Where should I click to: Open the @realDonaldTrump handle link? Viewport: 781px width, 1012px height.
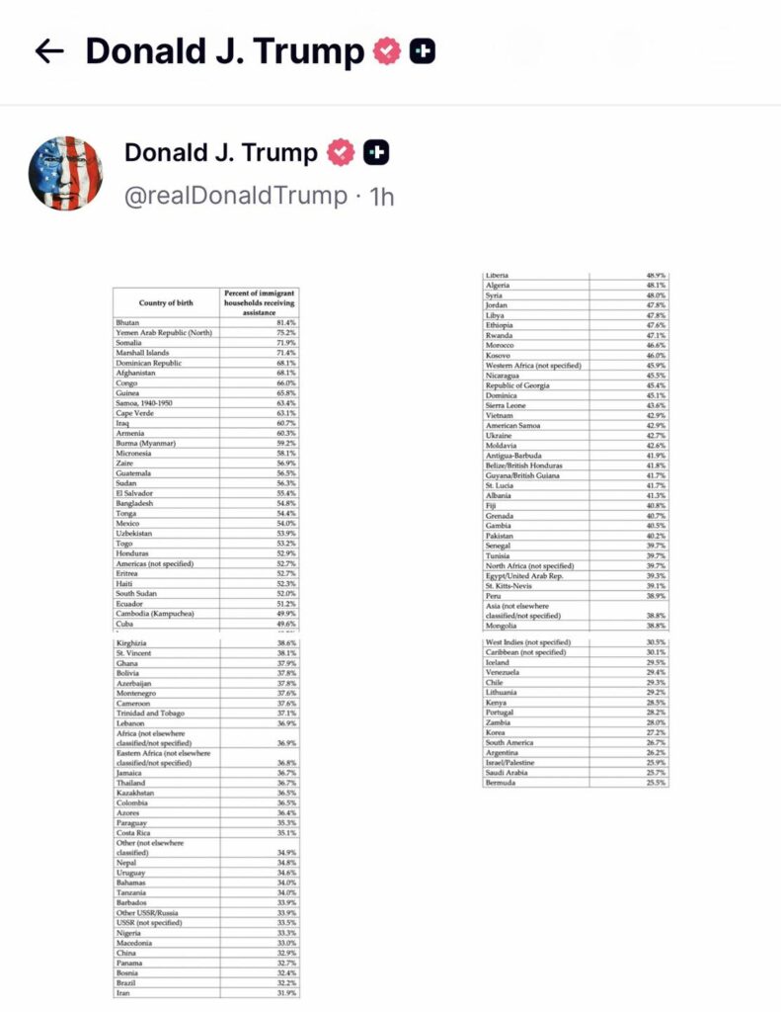232,196
